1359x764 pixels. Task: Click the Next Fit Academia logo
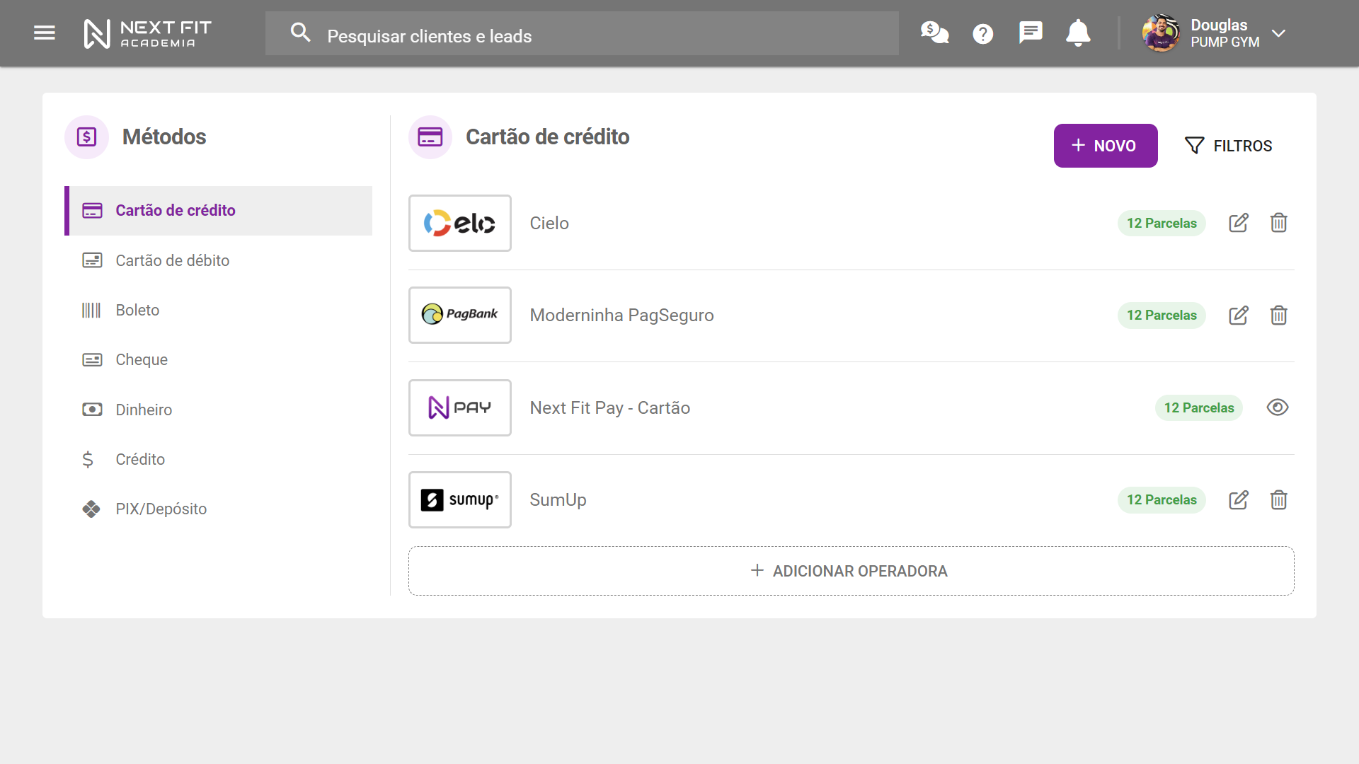coord(147,33)
